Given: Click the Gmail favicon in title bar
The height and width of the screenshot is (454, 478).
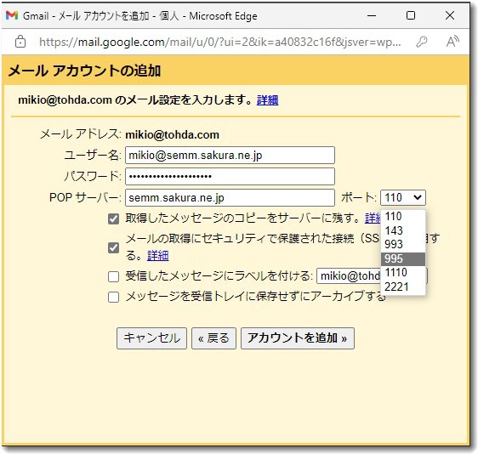Looking at the screenshot, I should coord(12,15).
